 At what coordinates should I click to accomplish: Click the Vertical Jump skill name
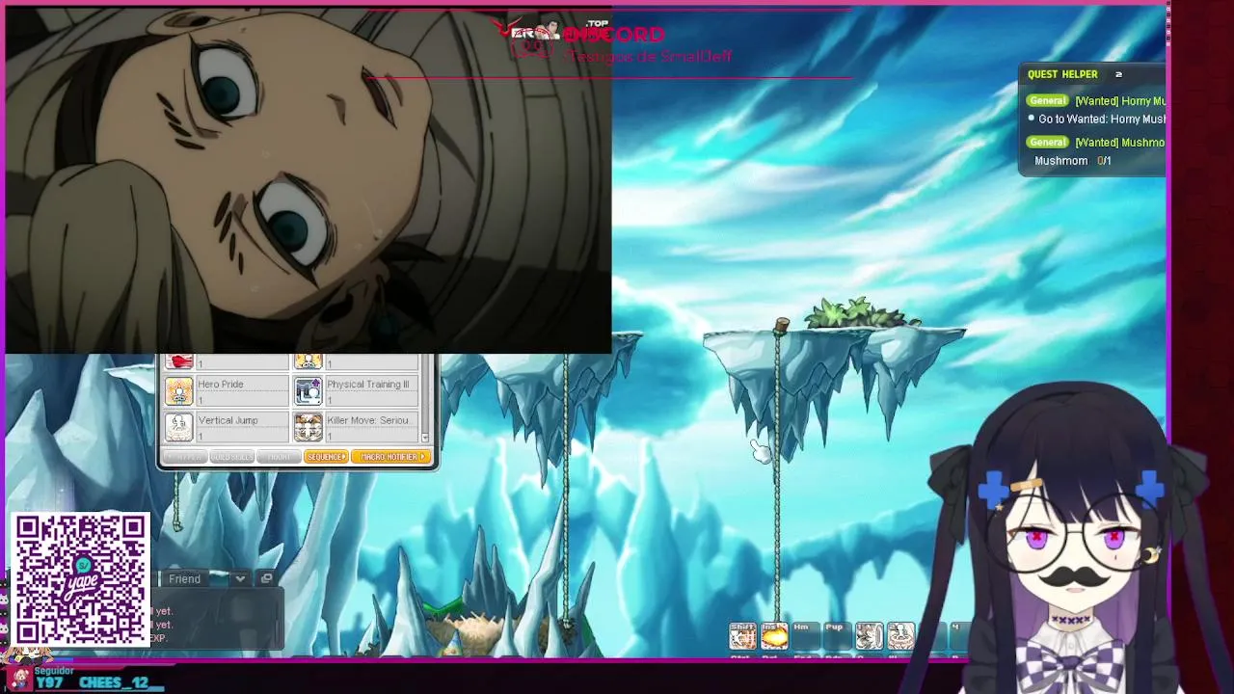228,420
